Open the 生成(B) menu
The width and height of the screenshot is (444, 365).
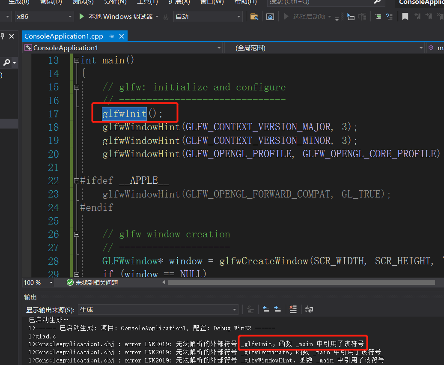(19, 2)
